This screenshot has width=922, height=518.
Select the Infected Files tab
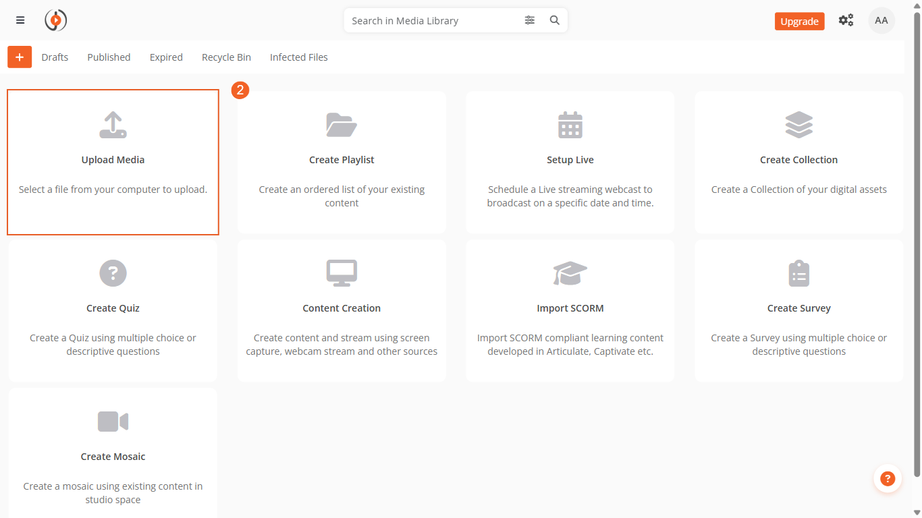point(299,57)
